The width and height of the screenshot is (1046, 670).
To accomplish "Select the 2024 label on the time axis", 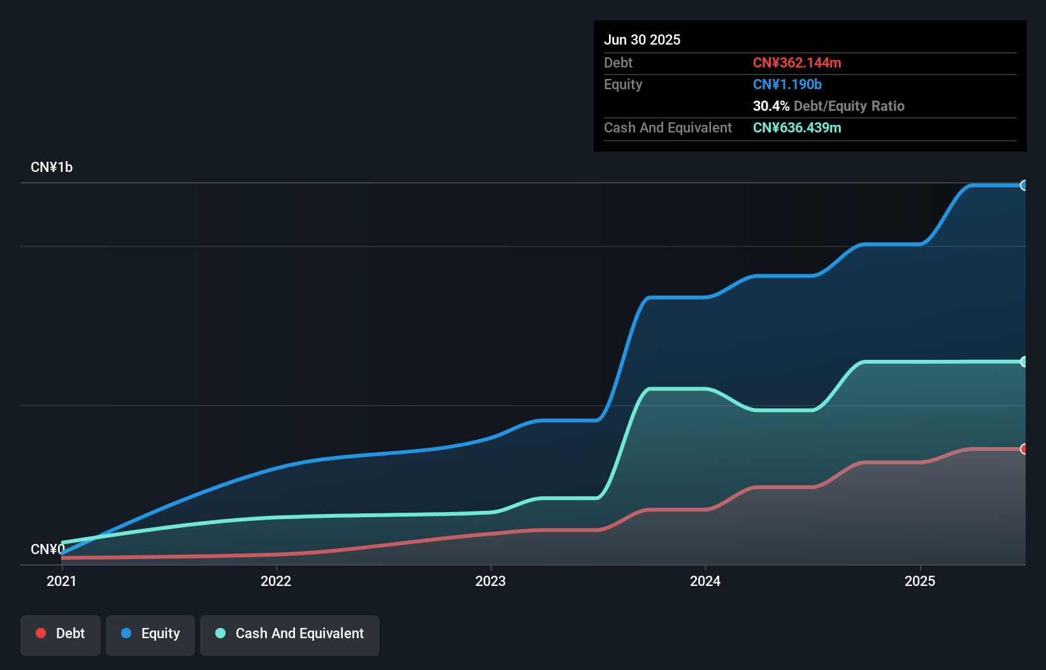I will point(705,581).
